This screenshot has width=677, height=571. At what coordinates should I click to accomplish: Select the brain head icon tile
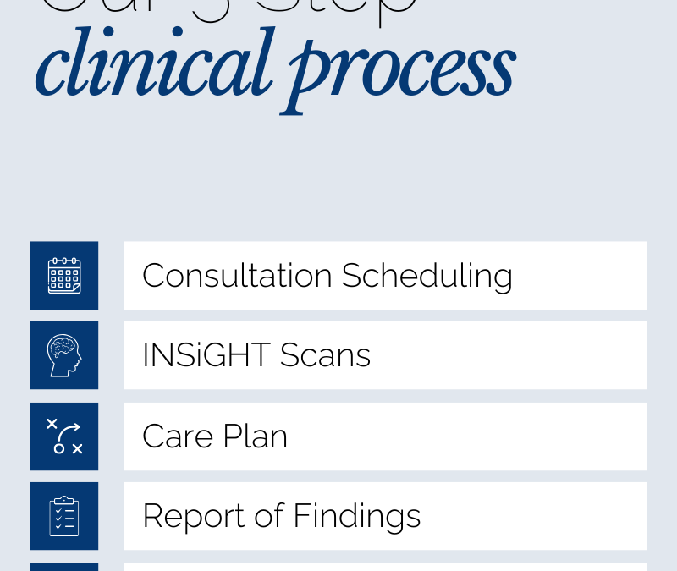64,355
